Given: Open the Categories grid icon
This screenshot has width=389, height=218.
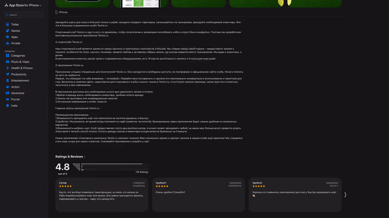Looking at the screenshot, I should point(7,56).
